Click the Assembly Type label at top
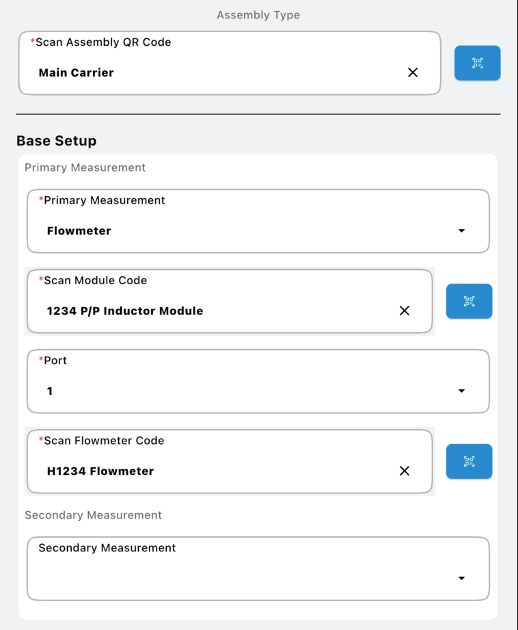518x630 pixels. coord(258,15)
